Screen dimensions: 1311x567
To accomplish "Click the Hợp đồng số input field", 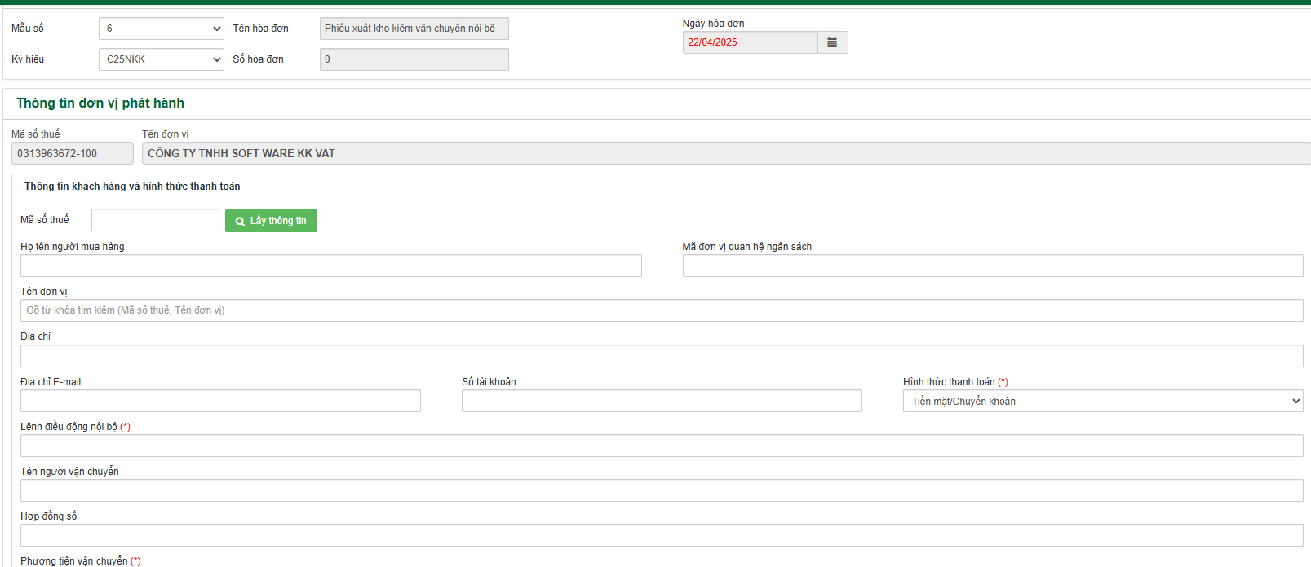I will pos(661,535).
